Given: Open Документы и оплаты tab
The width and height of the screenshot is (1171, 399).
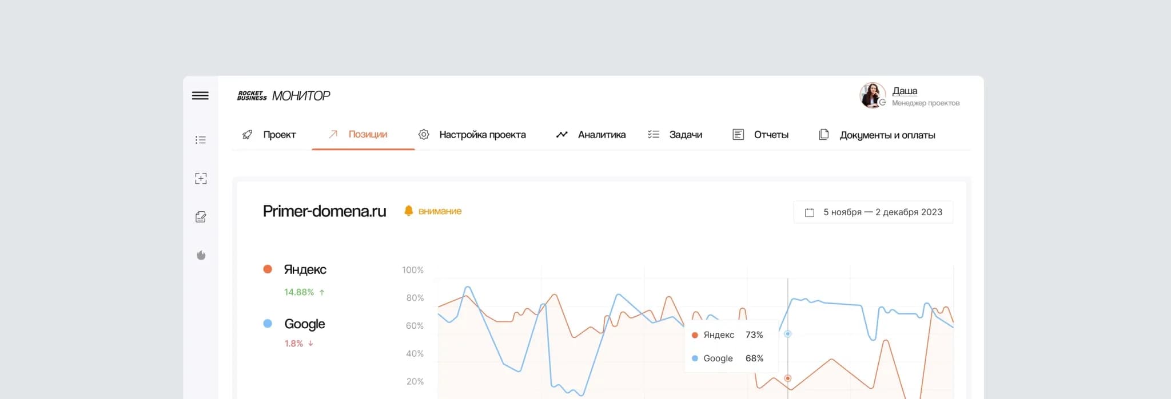Looking at the screenshot, I should [877, 135].
